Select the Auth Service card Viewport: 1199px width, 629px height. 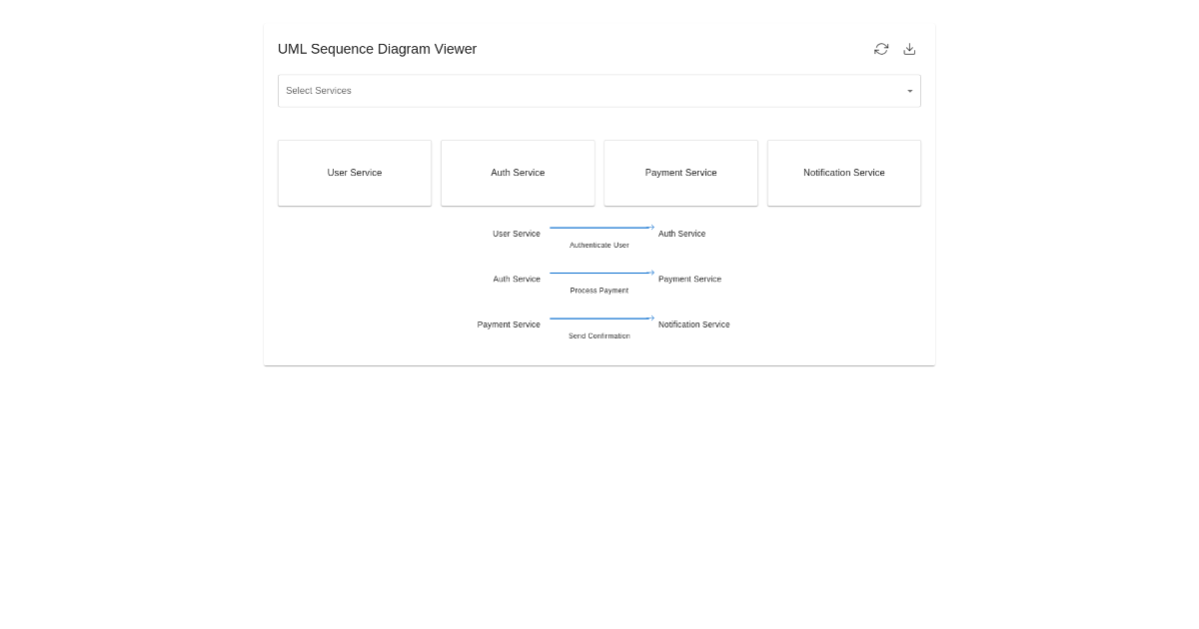(518, 173)
